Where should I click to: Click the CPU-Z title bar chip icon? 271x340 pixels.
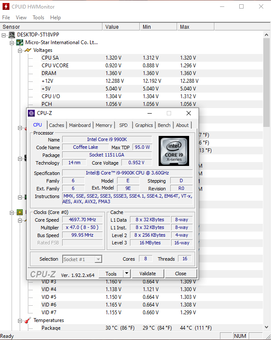tap(31, 113)
